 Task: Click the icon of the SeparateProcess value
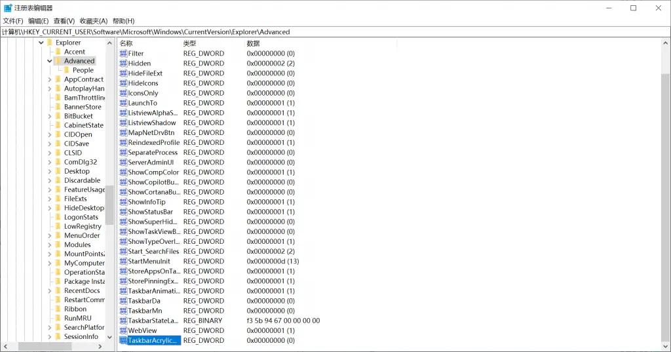click(123, 153)
